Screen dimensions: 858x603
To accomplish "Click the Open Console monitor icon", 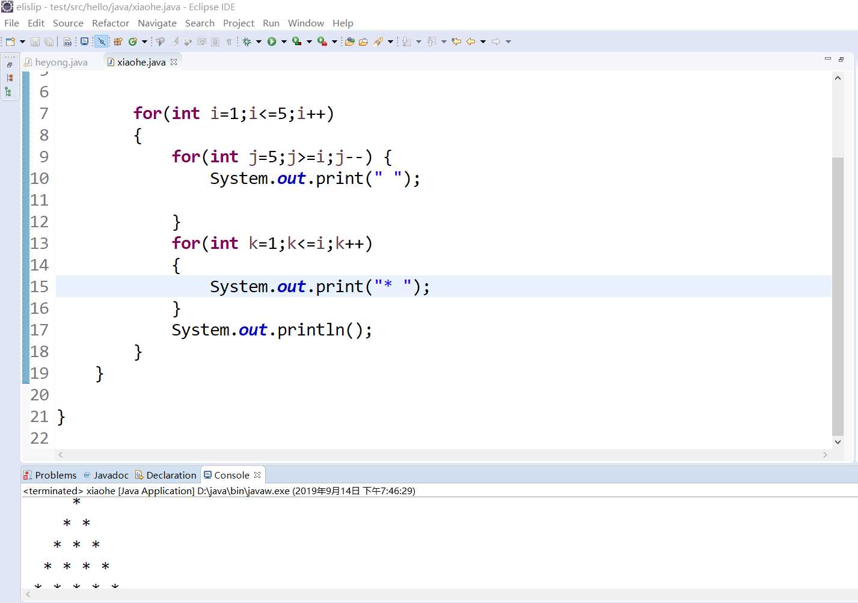I will click(x=84, y=41).
